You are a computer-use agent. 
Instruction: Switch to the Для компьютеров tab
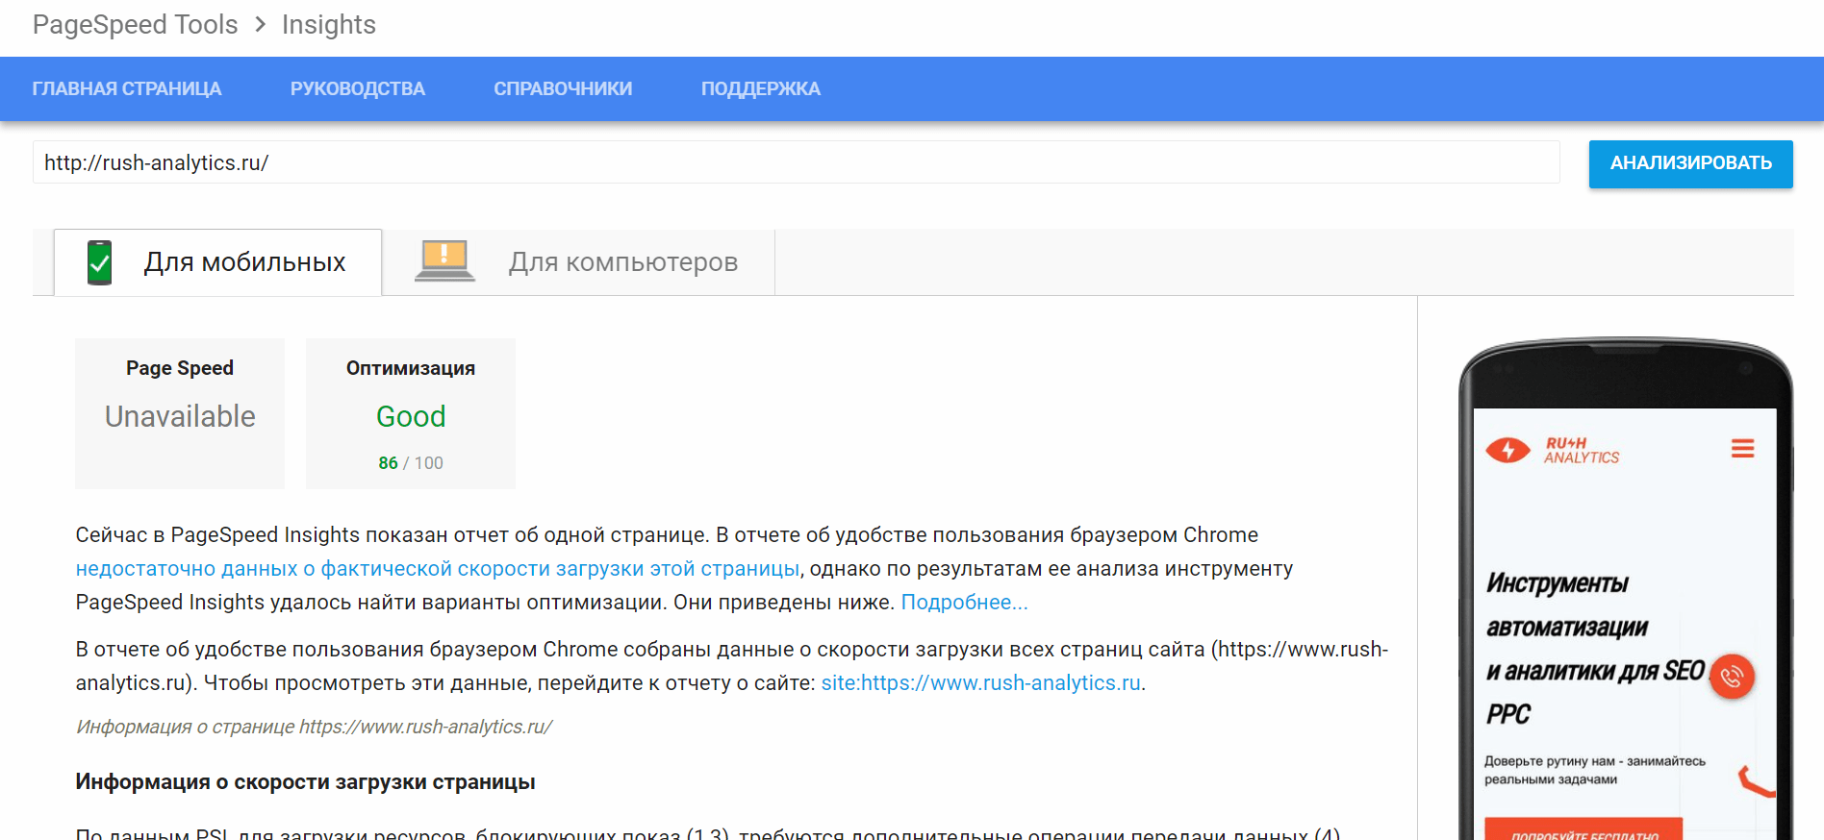tap(578, 262)
